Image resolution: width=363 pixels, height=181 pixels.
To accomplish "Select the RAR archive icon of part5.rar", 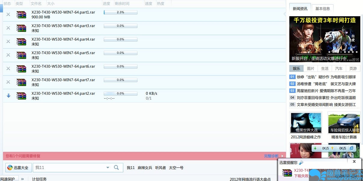I will (21, 55).
